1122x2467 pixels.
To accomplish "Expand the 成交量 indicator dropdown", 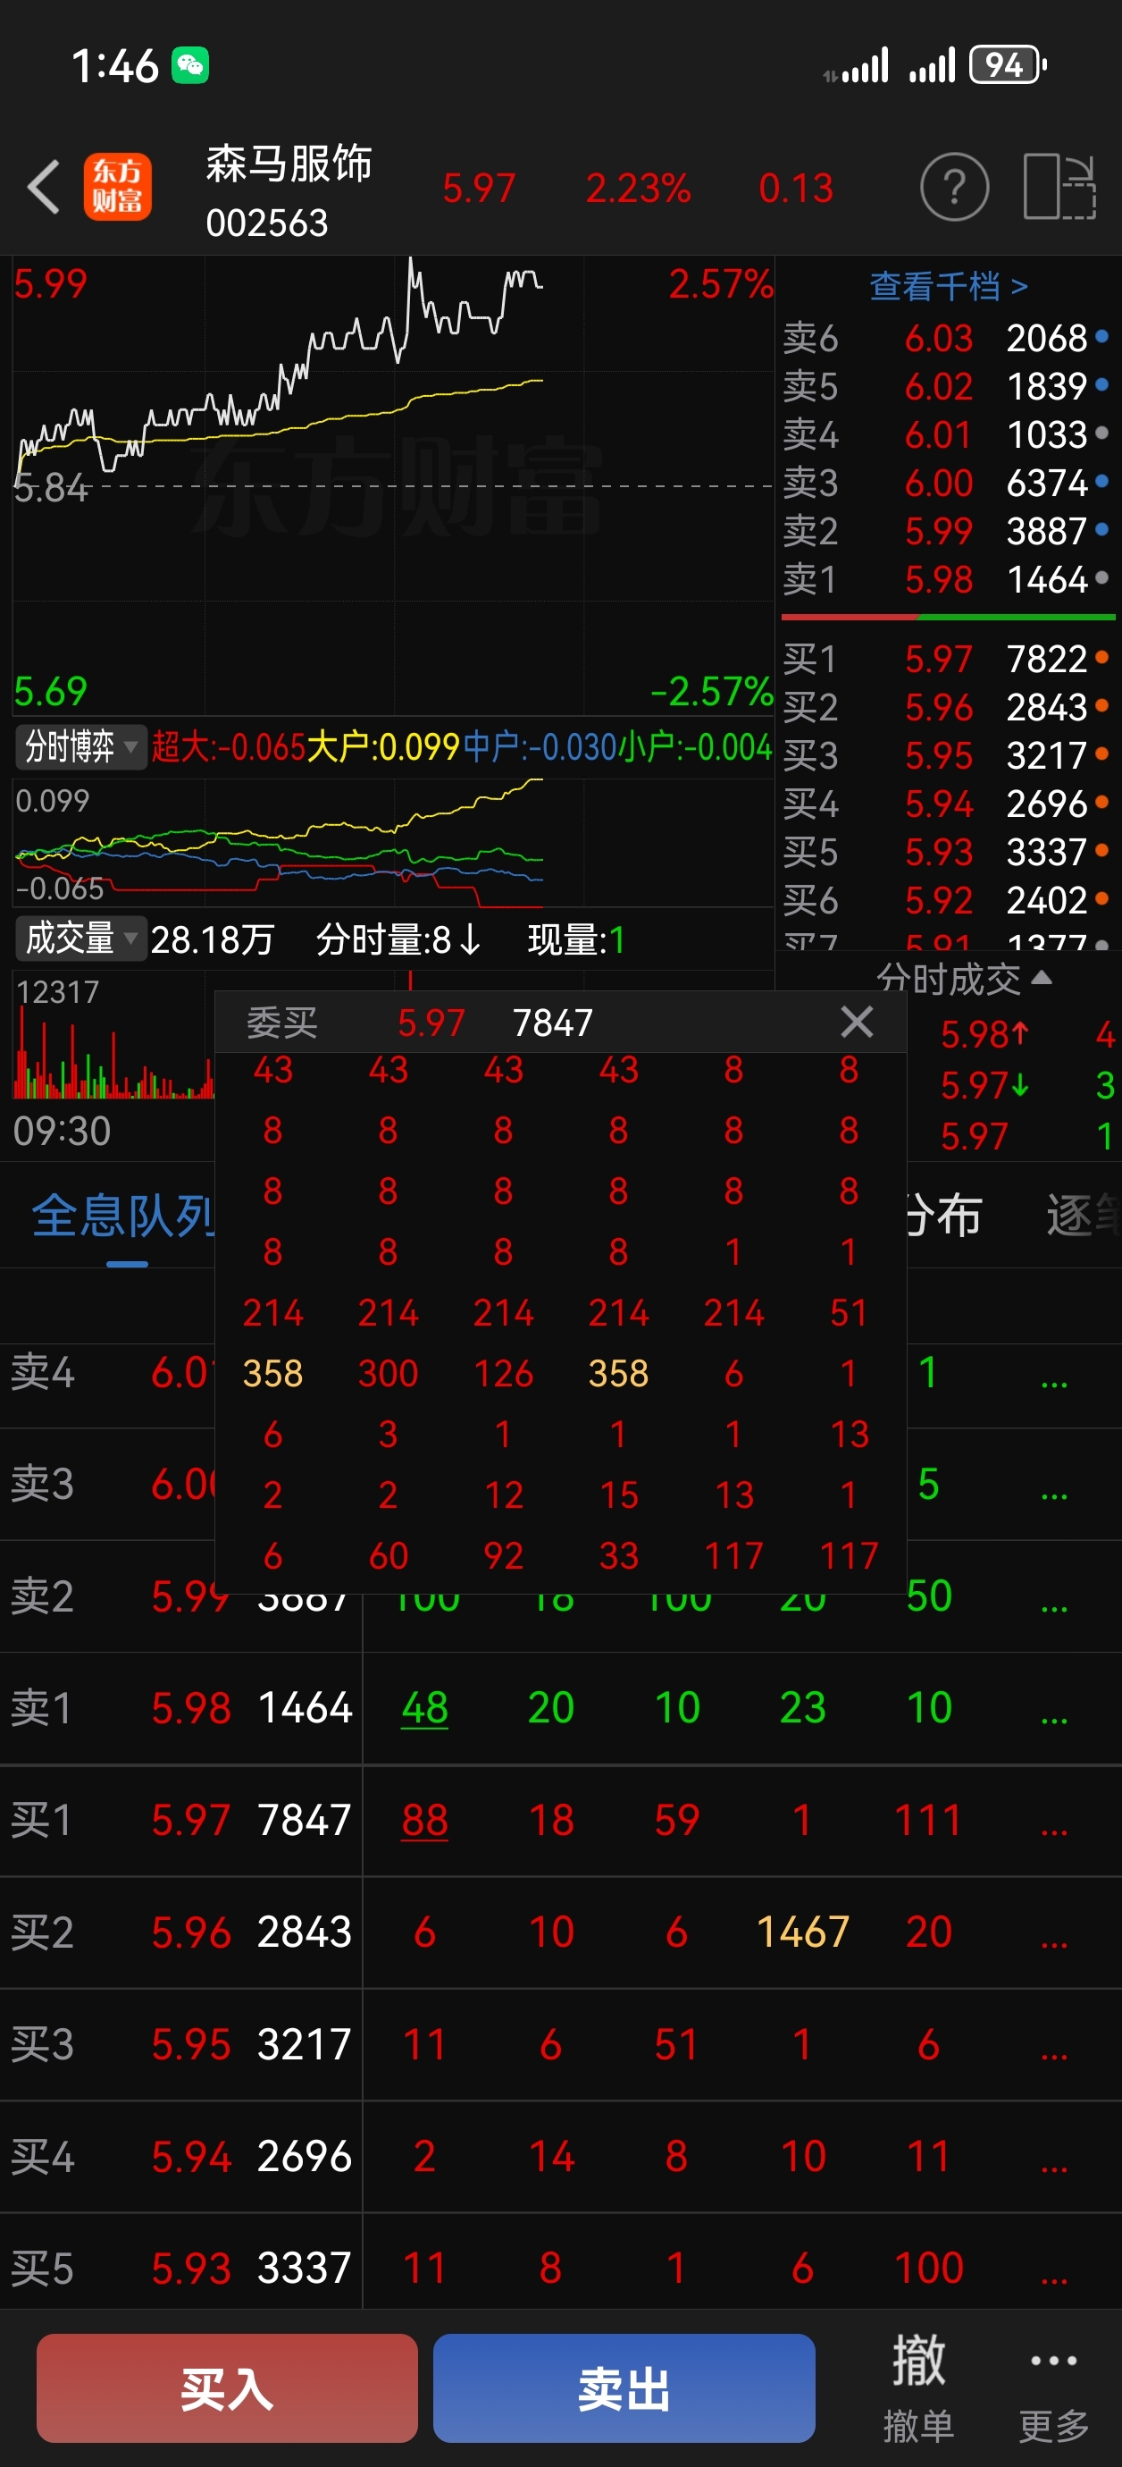I will coord(81,939).
